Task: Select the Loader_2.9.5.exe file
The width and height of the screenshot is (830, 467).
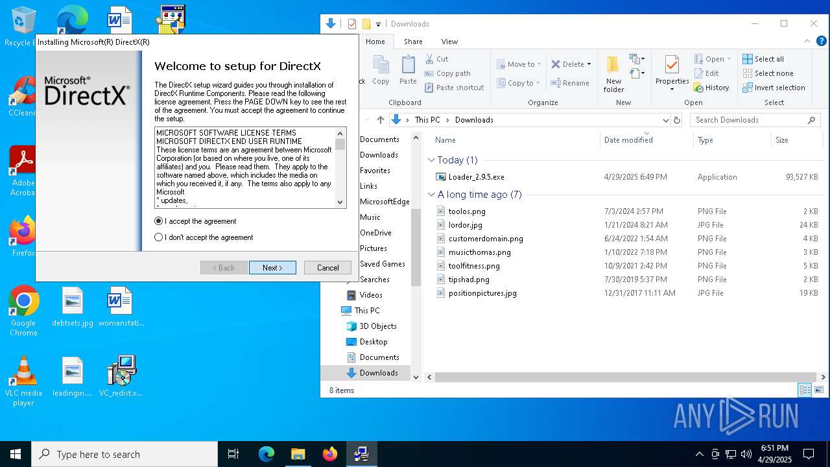Action: point(476,177)
